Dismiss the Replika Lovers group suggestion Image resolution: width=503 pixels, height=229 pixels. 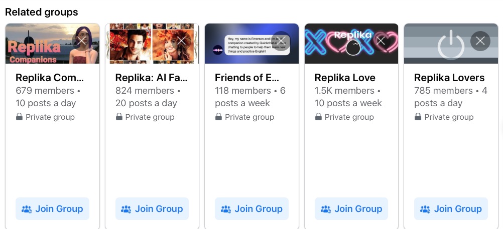click(x=480, y=41)
